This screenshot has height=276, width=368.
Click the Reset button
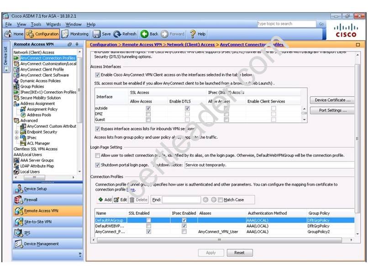tap(240, 253)
